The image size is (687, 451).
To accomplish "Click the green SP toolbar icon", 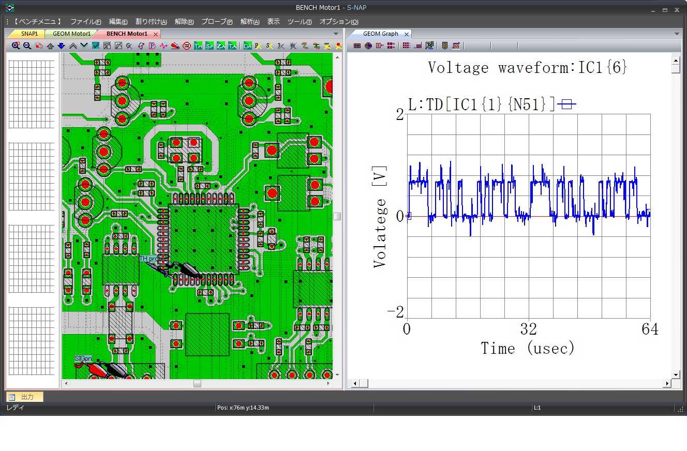I will tap(210, 46).
